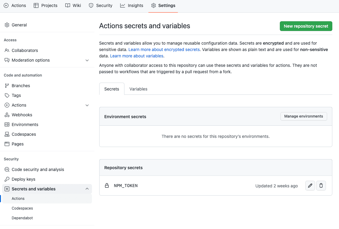
Task: Click New repository secret button
Action: 306,26
